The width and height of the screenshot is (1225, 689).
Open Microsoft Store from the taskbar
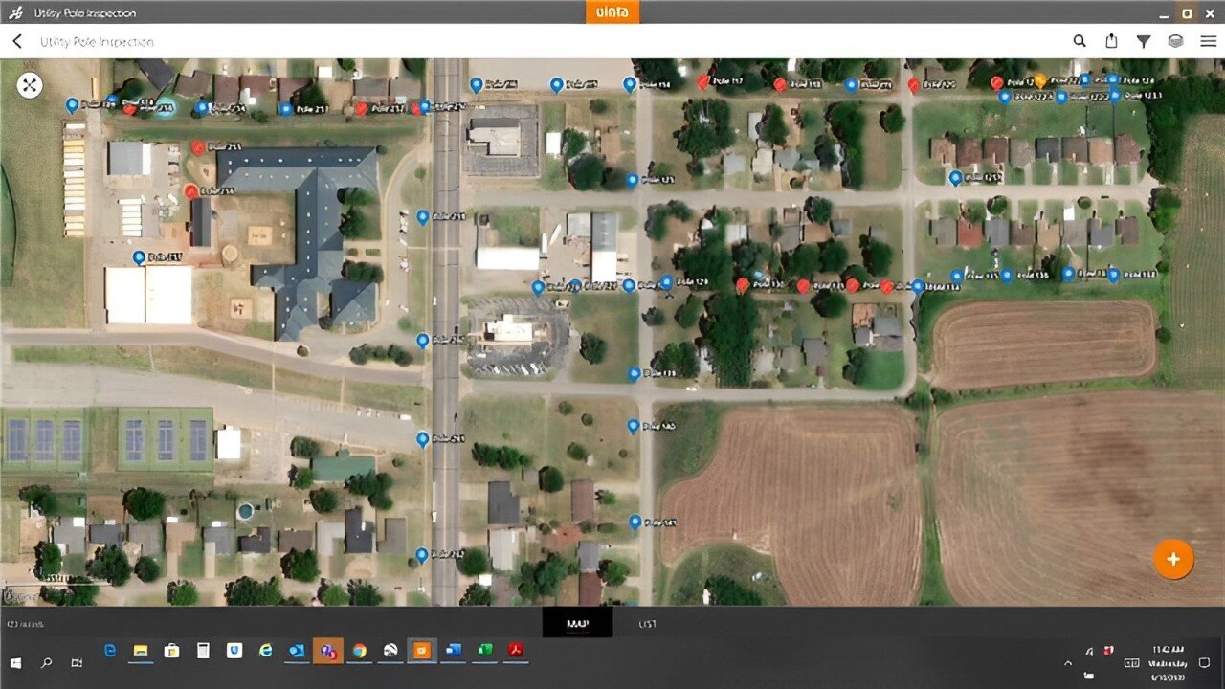[x=171, y=651]
